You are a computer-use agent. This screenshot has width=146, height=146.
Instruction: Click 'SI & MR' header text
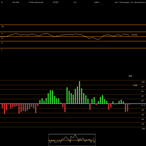(15, 2)
